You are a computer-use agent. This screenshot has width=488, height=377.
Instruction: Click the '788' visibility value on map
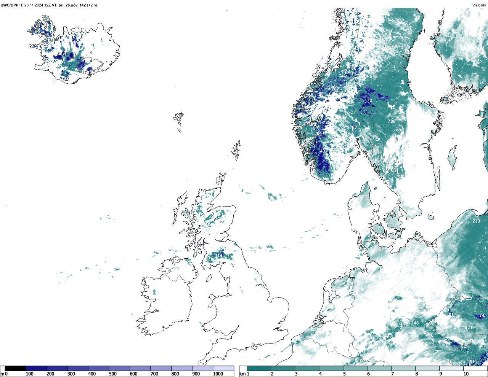[392, 121]
